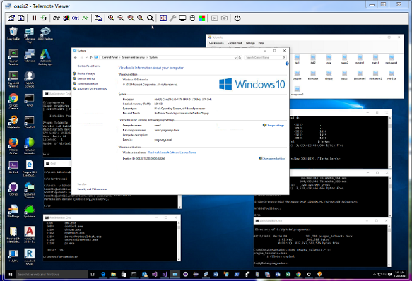Viewport: 412px width, 281px height.
Task: Open Connections menu in Telemote window
Action: (216, 43)
